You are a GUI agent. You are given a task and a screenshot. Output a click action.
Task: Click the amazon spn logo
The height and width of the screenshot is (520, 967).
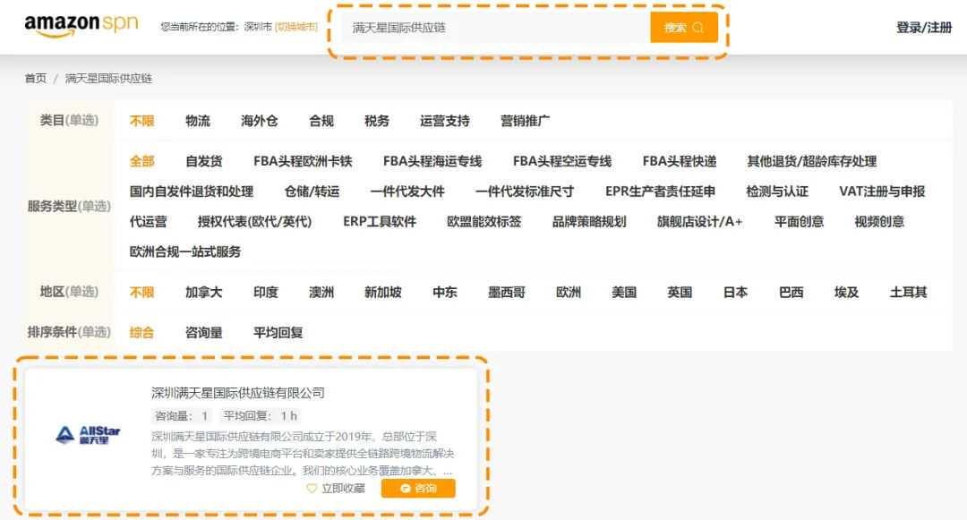click(81, 24)
